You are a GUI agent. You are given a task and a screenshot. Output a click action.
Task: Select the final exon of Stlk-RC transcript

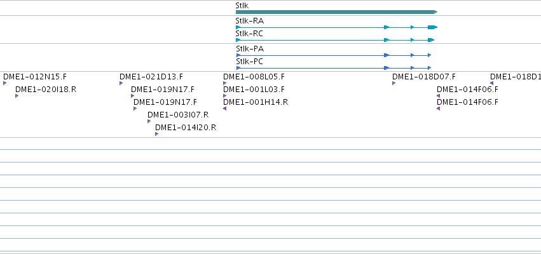click(x=431, y=40)
